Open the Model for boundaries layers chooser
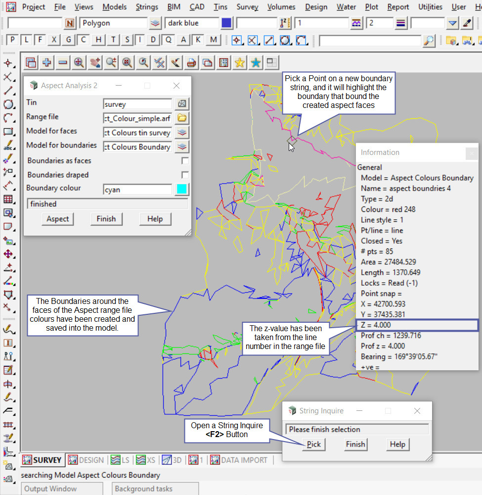Viewport: 482px width, 495px height. click(x=182, y=147)
